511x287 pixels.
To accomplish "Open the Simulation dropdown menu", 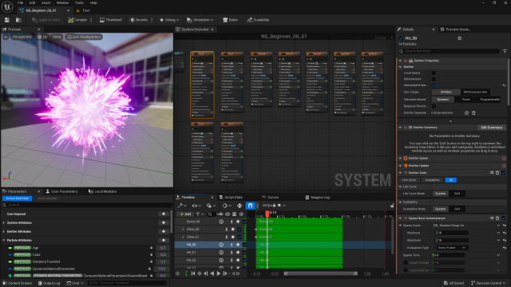I will (200, 20).
